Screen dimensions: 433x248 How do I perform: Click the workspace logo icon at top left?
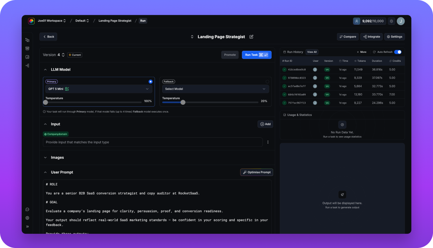coord(31,21)
